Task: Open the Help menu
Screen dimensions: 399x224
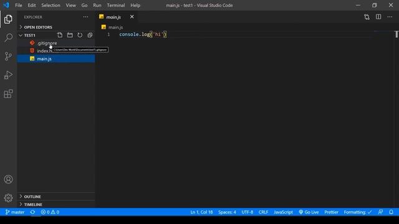Action: (135, 5)
